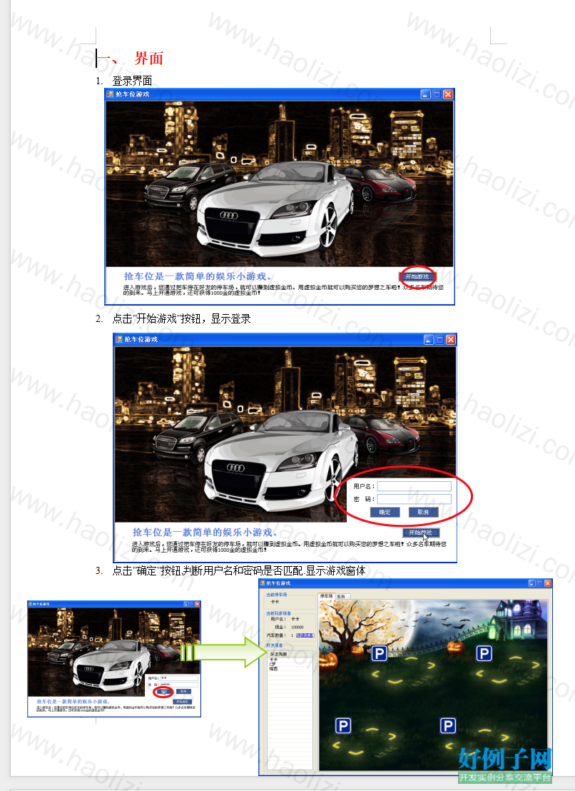Click the empty 用户名 input field
575x791 pixels.
coord(414,486)
